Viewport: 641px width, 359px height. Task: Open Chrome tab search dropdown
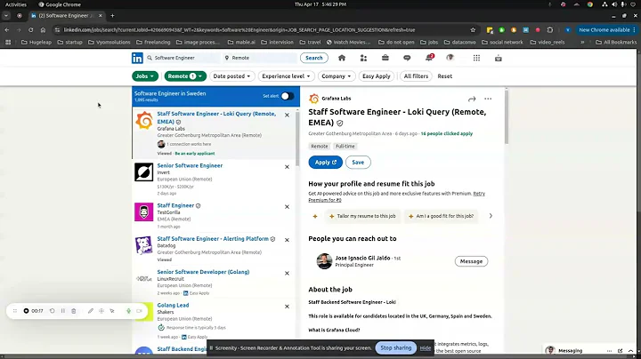pyautogui.click(x=6, y=15)
